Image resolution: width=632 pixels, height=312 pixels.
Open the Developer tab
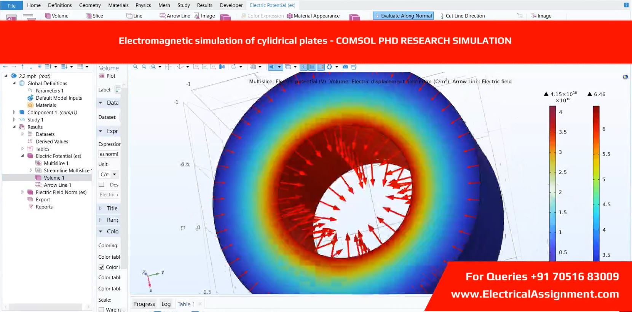(x=231, y=5)
